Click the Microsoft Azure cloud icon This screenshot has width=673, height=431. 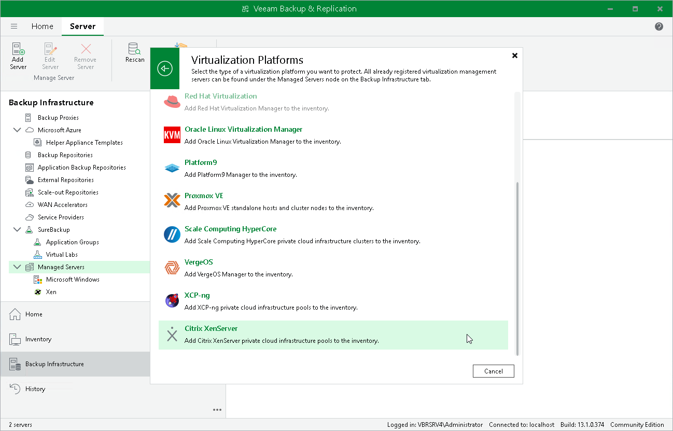29,130
